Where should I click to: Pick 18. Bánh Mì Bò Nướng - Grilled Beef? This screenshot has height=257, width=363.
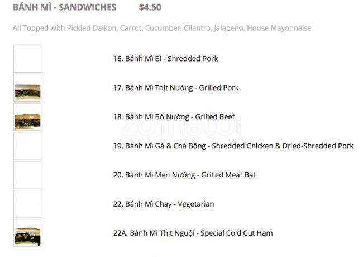tap(173, 117)
